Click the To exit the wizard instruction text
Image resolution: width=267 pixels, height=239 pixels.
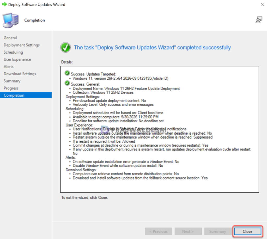(x=84, y=198)
